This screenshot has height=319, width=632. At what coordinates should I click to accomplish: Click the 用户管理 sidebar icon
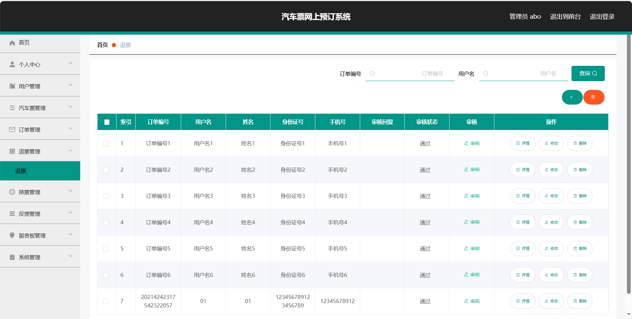12,86
